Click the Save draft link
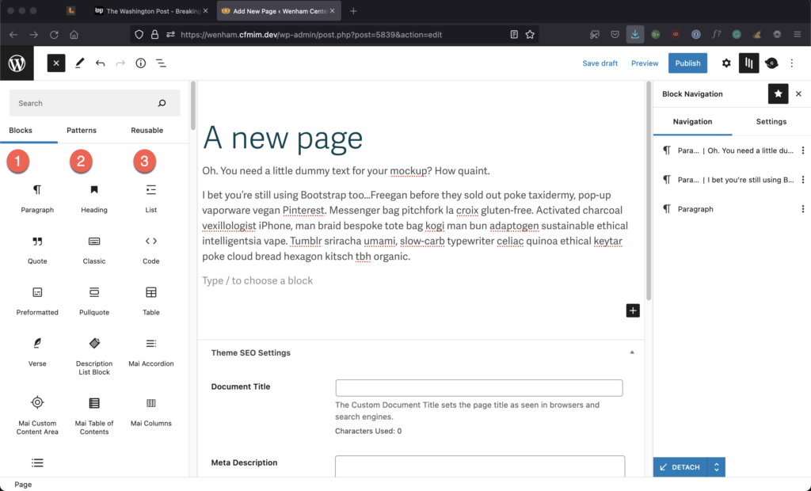 click(600, 63)
